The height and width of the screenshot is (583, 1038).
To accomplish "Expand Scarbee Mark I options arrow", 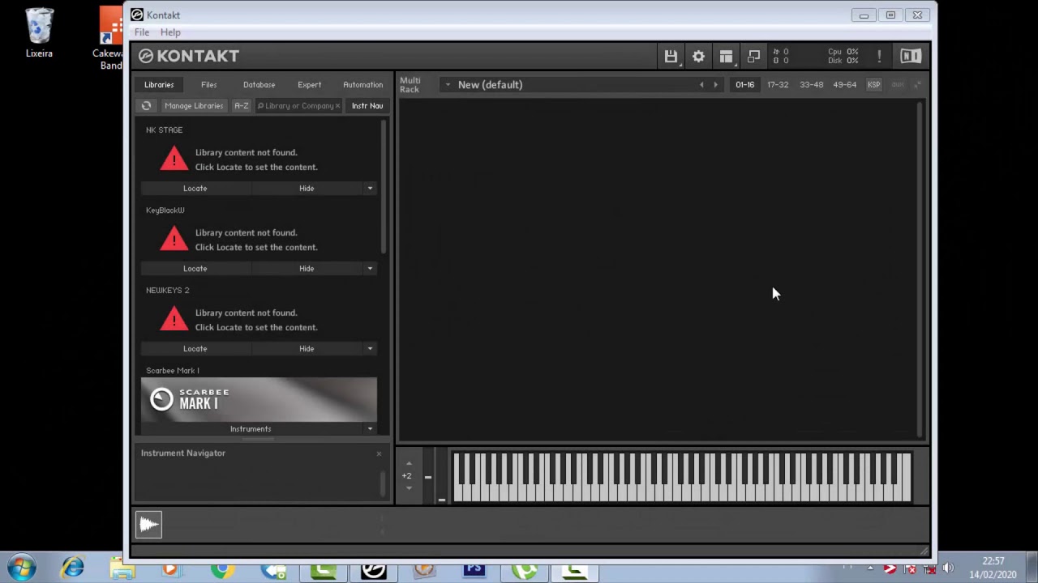I will [370, 428].
